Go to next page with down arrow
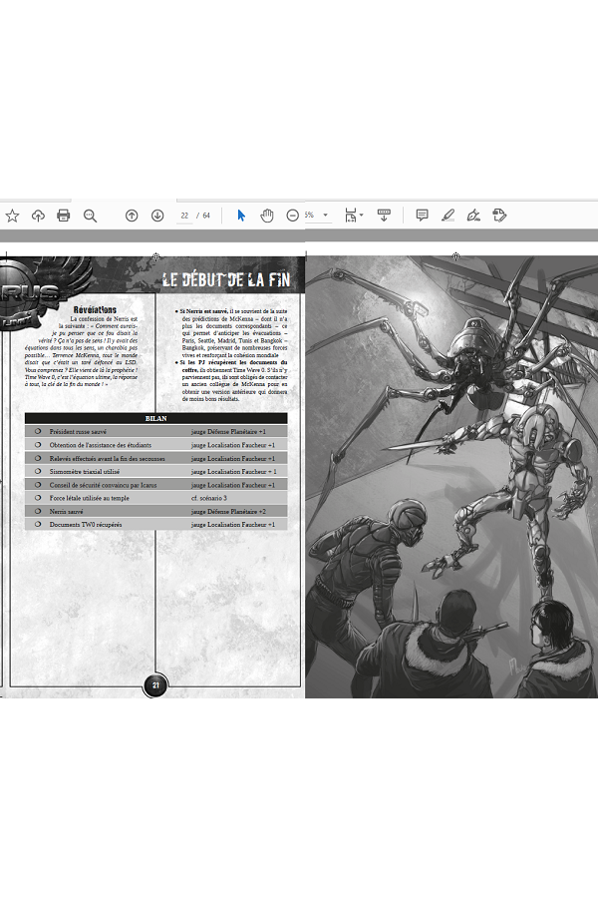The image size is (598, 898). pyautogui.click(x=157, y=216)
